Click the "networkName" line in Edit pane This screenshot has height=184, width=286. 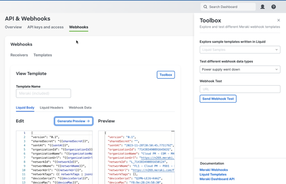[x=59, y=166]
